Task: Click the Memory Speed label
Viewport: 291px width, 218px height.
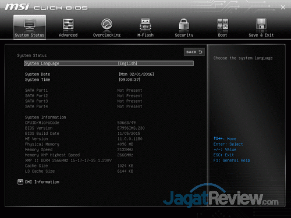Action: [38, 150]
